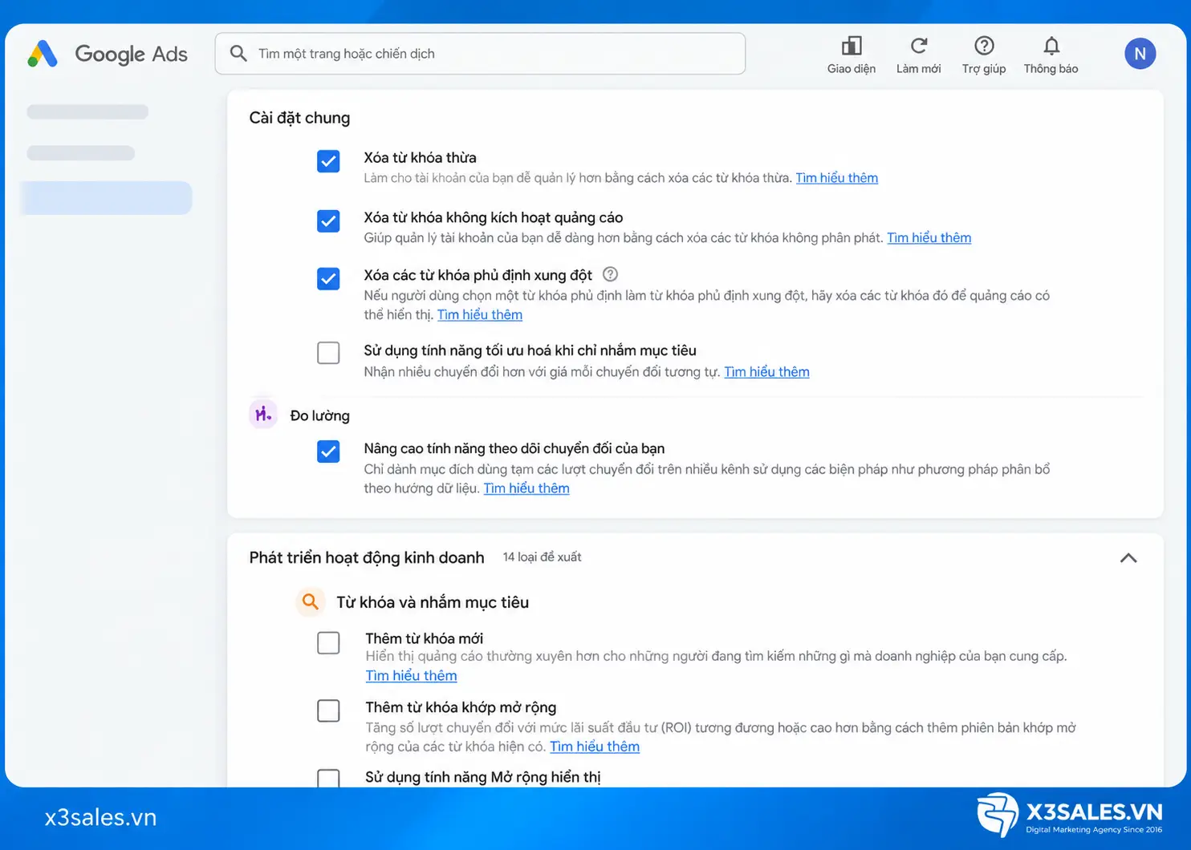Screen dimensions: 1191x850
Task: Open Tìm hiểu thêm under từ khóa phủ định xung đột
Action: (479, 315)
